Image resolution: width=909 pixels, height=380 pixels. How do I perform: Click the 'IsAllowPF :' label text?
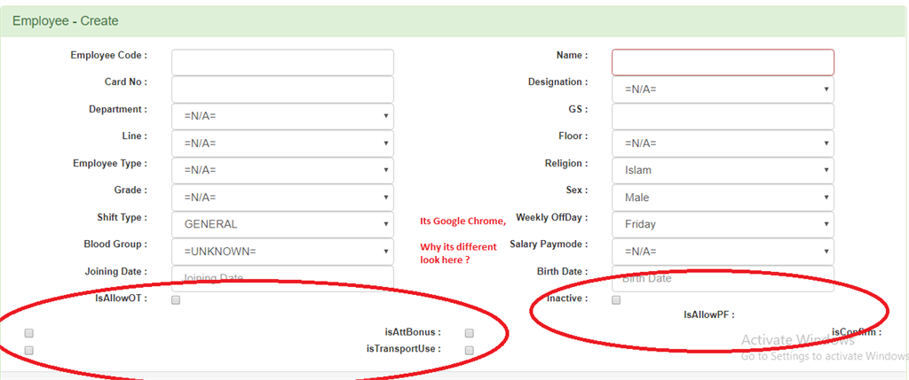709,315
